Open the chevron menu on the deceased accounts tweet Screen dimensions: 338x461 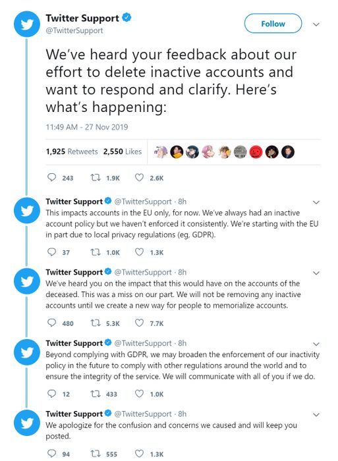click(316, 273)
